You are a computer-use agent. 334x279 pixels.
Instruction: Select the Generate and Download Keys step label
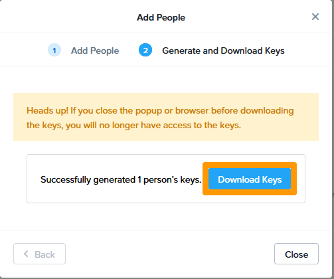[x=223, y=50]
